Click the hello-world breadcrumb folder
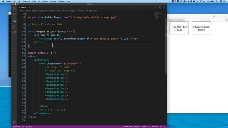 [60, 11]
